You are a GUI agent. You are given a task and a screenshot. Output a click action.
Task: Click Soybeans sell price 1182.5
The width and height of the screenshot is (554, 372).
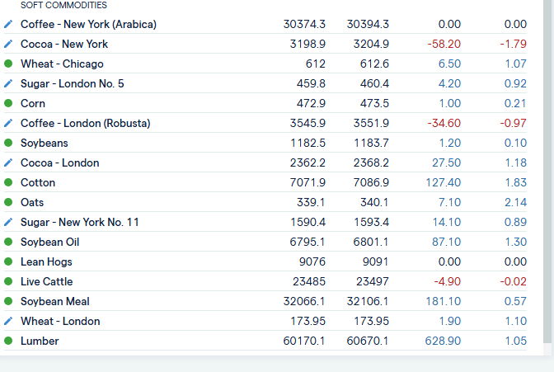[308, 143]
